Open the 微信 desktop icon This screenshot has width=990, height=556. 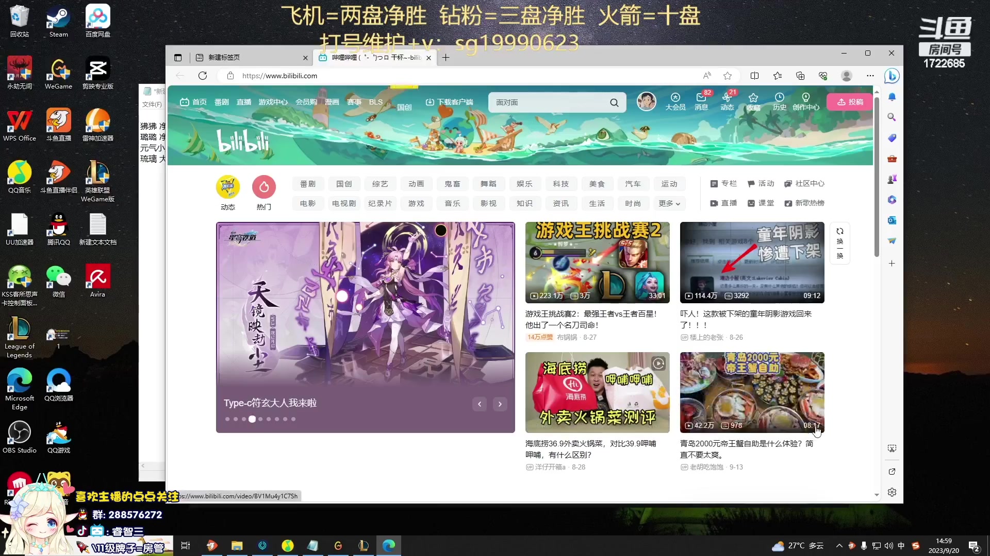click(x=58, y=281)
